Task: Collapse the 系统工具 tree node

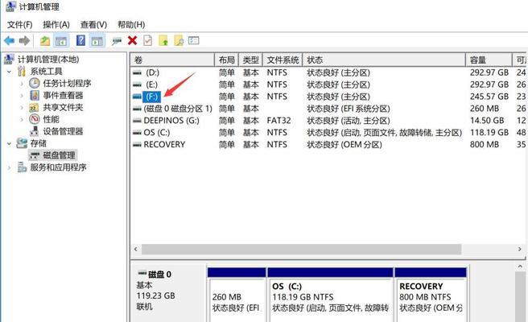Action: pos(9,72)
